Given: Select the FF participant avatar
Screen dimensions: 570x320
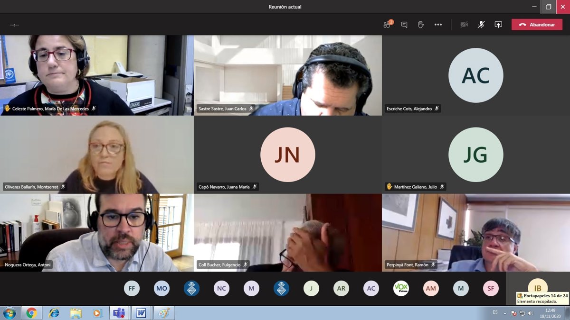Looking at the screenshot, I should [132, 288].
